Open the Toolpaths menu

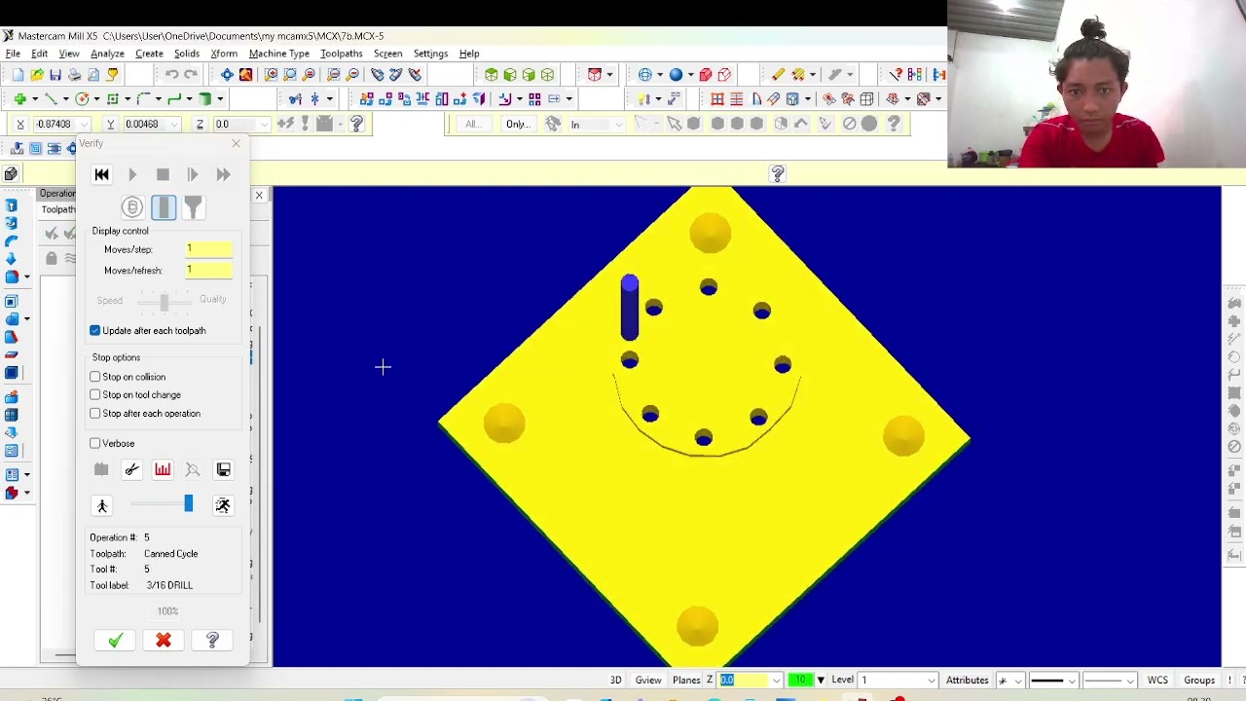click(341, 54)
